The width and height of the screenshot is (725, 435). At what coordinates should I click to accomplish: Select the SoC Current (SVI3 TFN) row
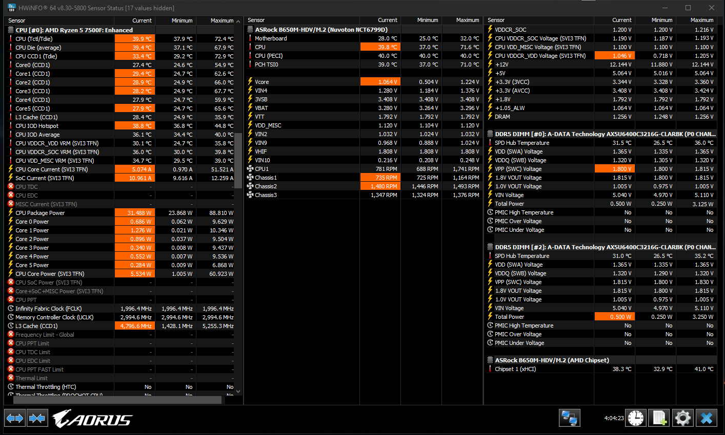[120, 178]
